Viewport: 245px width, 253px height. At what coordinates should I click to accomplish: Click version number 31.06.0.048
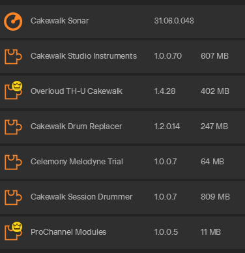coord(174,21)
